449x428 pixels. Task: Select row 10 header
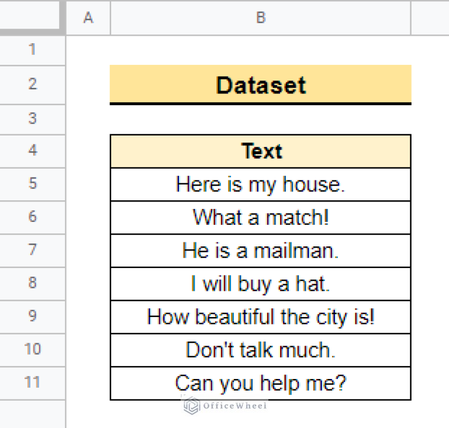[32, 349]
